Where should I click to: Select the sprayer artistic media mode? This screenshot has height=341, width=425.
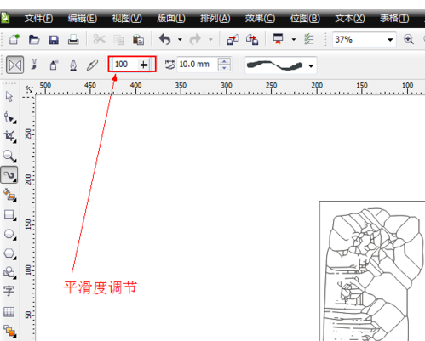click(x=54, y=65)
